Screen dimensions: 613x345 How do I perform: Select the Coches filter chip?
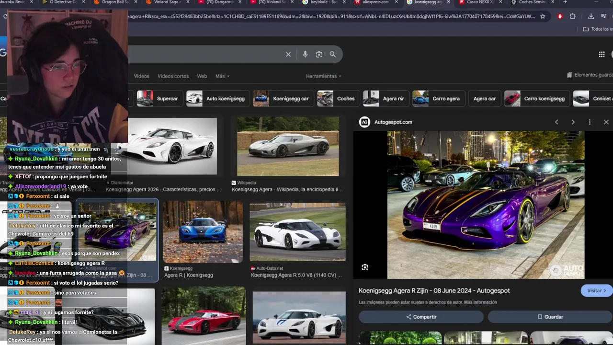[338, 99]
